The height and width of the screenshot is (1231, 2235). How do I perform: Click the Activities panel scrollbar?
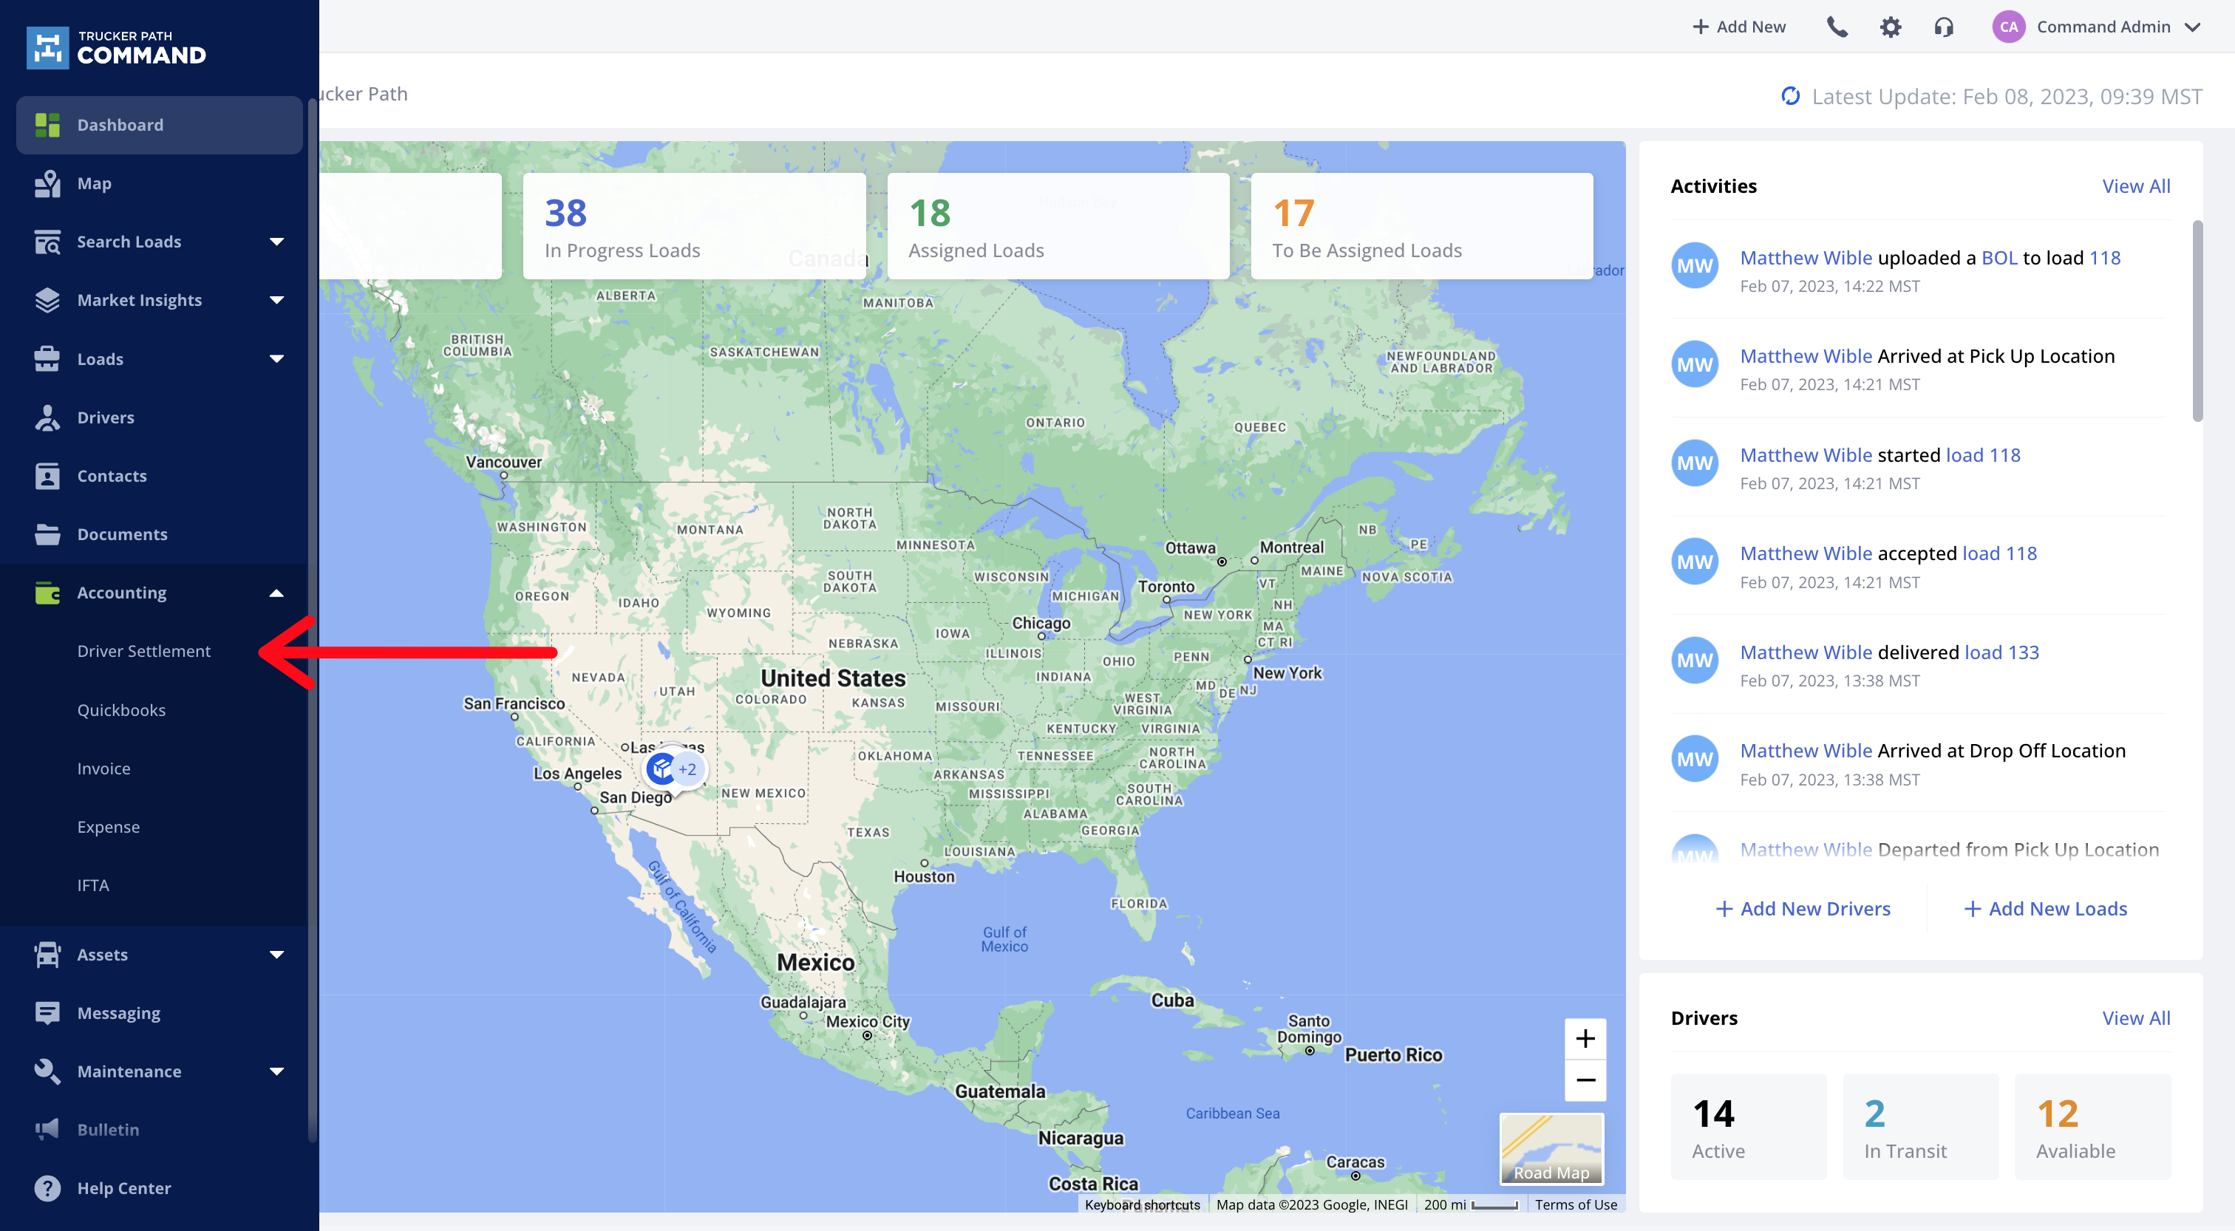coord(2198,321)
